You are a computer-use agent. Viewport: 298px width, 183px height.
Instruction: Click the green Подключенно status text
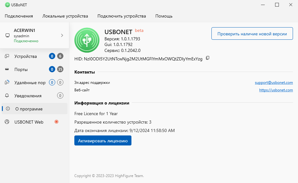(26, 41)
